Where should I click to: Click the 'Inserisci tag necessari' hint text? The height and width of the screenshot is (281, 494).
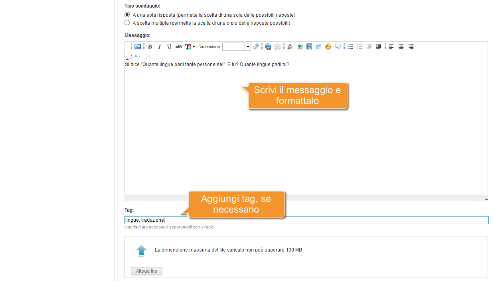coord(169,227)
